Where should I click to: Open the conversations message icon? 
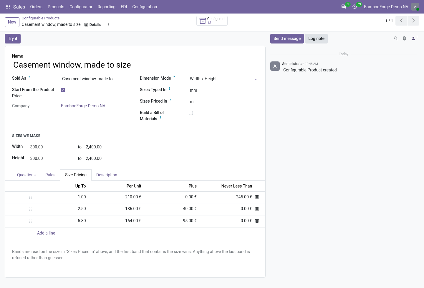(344, 7)
